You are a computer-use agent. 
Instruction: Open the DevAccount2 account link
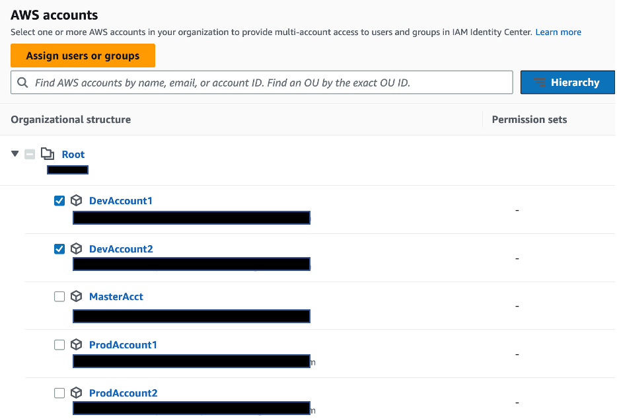121,249
